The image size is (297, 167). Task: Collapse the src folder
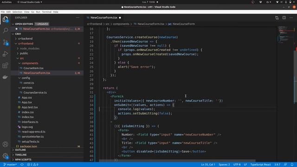[x=22, y=58]
